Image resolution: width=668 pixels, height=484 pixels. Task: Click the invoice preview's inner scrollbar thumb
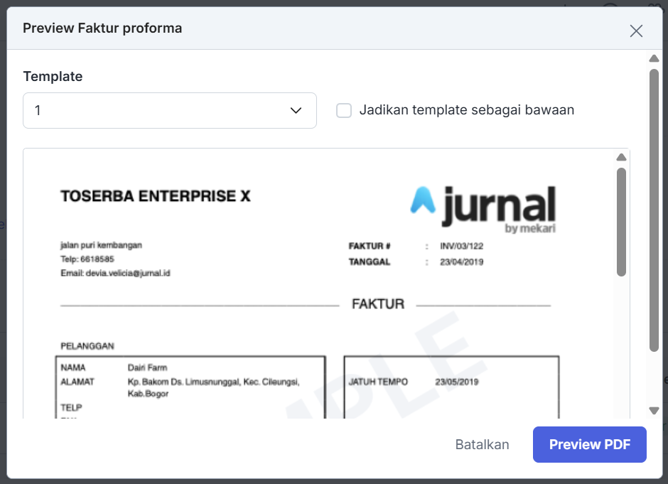[621, 222]
